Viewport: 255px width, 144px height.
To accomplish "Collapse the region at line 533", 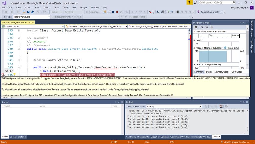I will click(19, 30).
